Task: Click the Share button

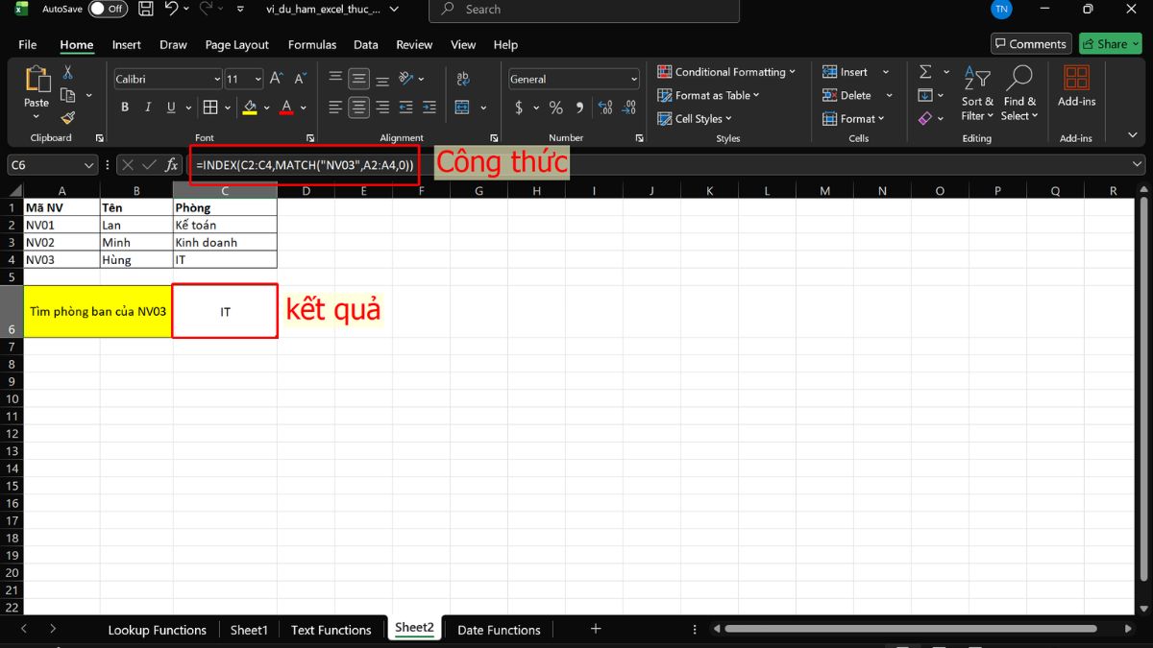Action: click(1110, 44)
